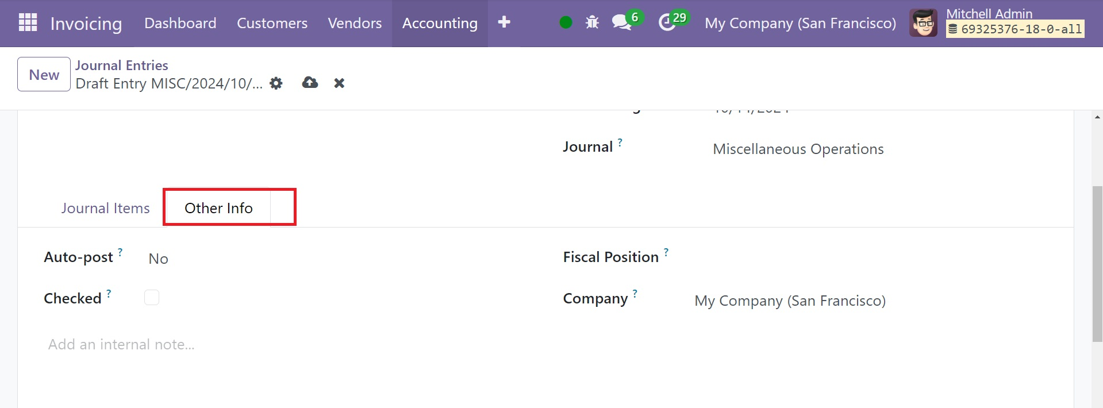The width and height of the screenshot is (1103, 408).
Task: Click database label 69325376-18-0-all
Action: click(1015, 29)
